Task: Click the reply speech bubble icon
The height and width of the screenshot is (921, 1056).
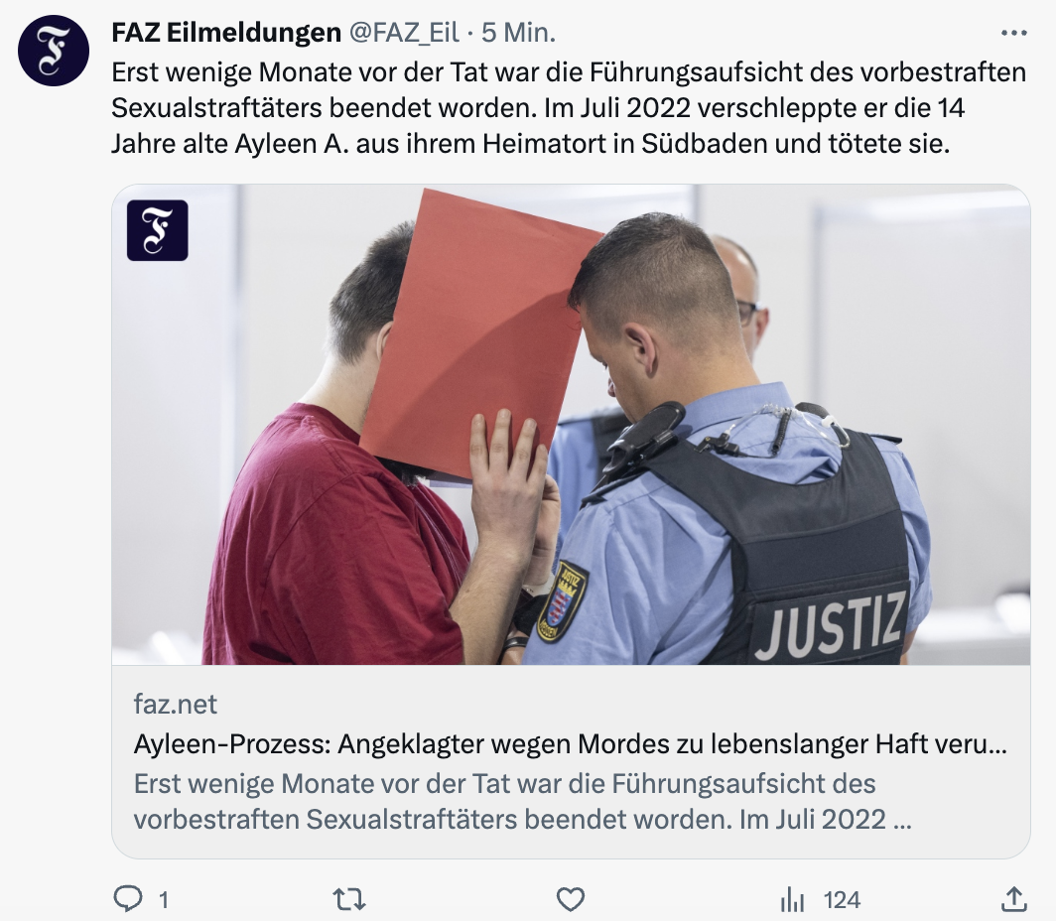Action: click(x=128, y=899)
